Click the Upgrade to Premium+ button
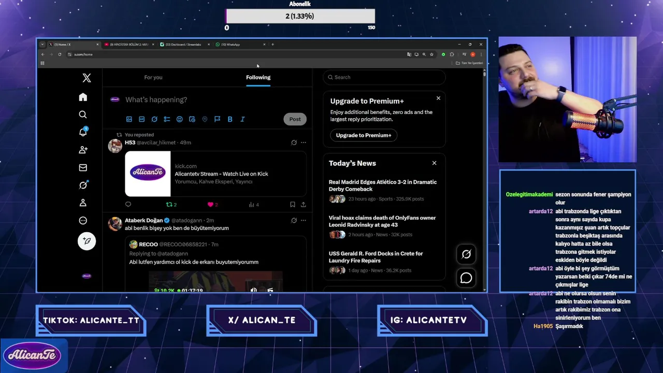Image resolution: width=663 pixels, height=373 pixels. (x=364, y=135)
